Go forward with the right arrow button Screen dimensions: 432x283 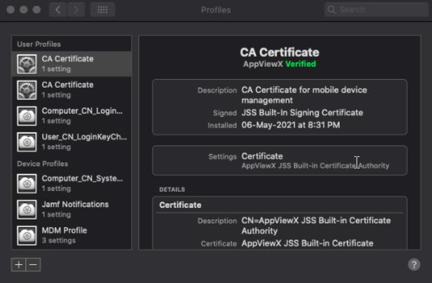click(x=76, y=10)
